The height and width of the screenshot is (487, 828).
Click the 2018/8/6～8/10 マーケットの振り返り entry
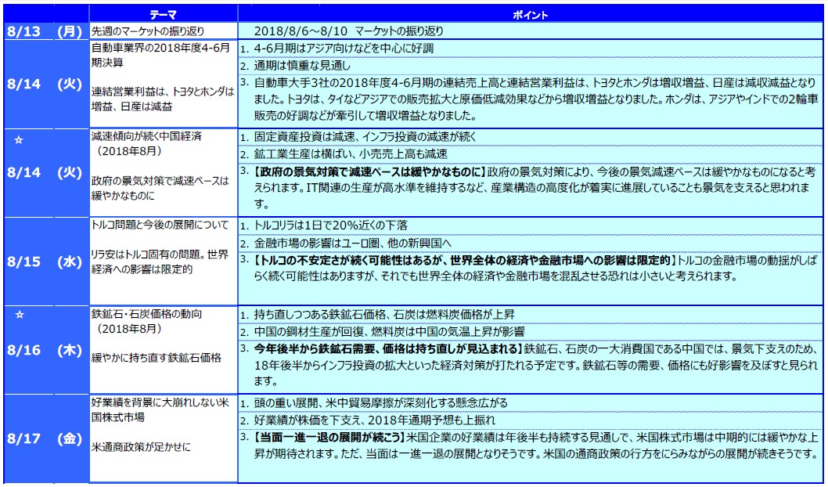point(349,31)
